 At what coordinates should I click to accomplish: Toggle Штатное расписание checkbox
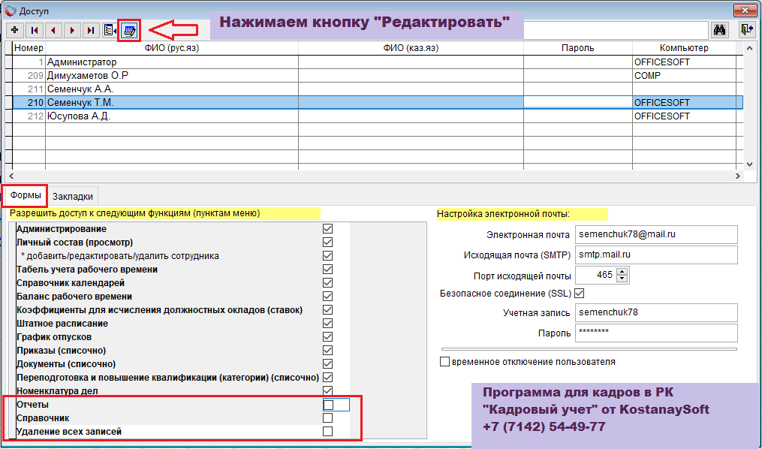pyautogui.click(x=327, y=324)
